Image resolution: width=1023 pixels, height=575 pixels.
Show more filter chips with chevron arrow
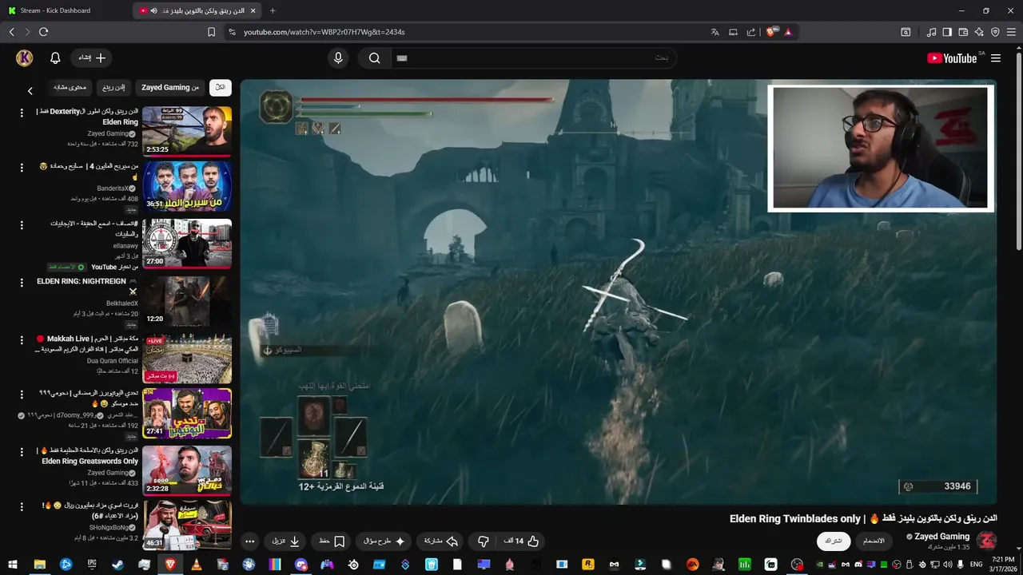click(30, 91)
